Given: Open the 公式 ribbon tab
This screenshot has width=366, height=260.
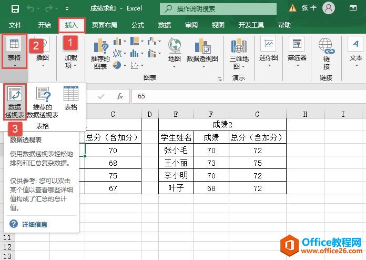Looking at the screenshot, I should pyautogui.click(x=138, y=25).
